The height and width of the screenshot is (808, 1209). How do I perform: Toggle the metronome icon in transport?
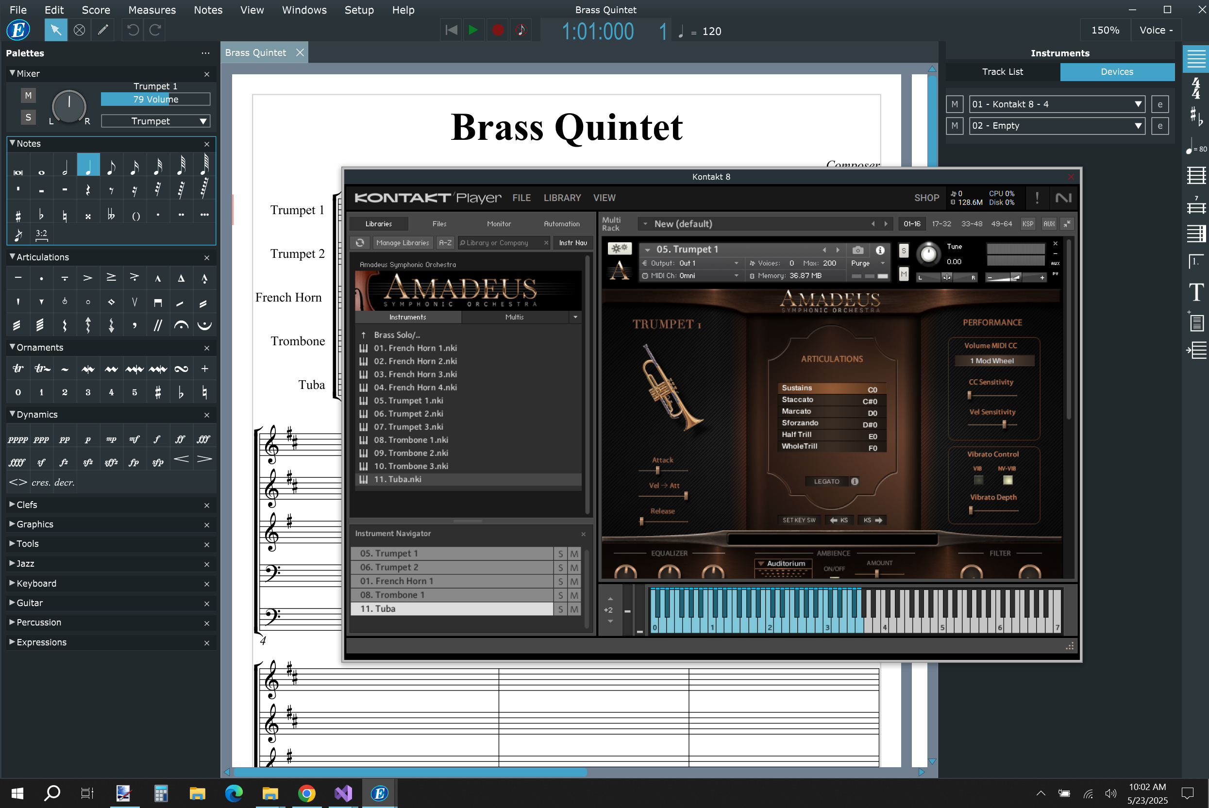click(521, 30)
